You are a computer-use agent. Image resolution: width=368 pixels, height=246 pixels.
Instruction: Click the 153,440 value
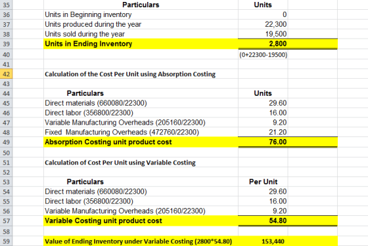(x=273, y=241)
